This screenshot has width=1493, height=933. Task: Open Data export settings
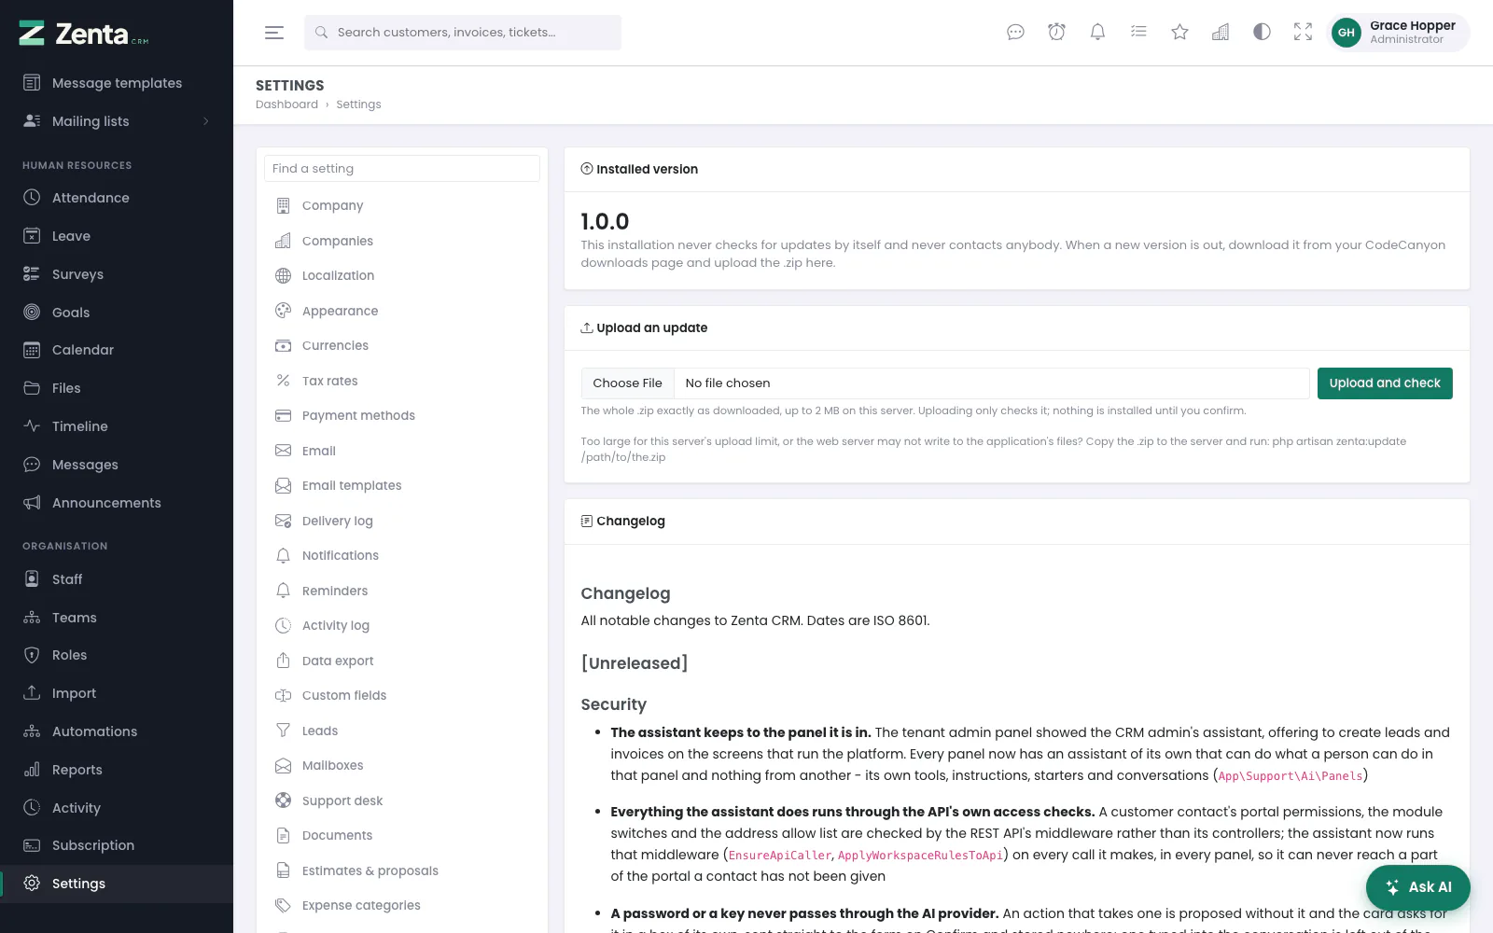tap(402, 661)
